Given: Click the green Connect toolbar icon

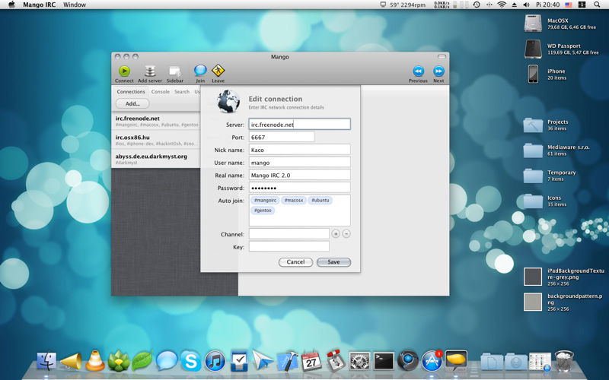Looking at the screenshot, I should coord(124,71).
